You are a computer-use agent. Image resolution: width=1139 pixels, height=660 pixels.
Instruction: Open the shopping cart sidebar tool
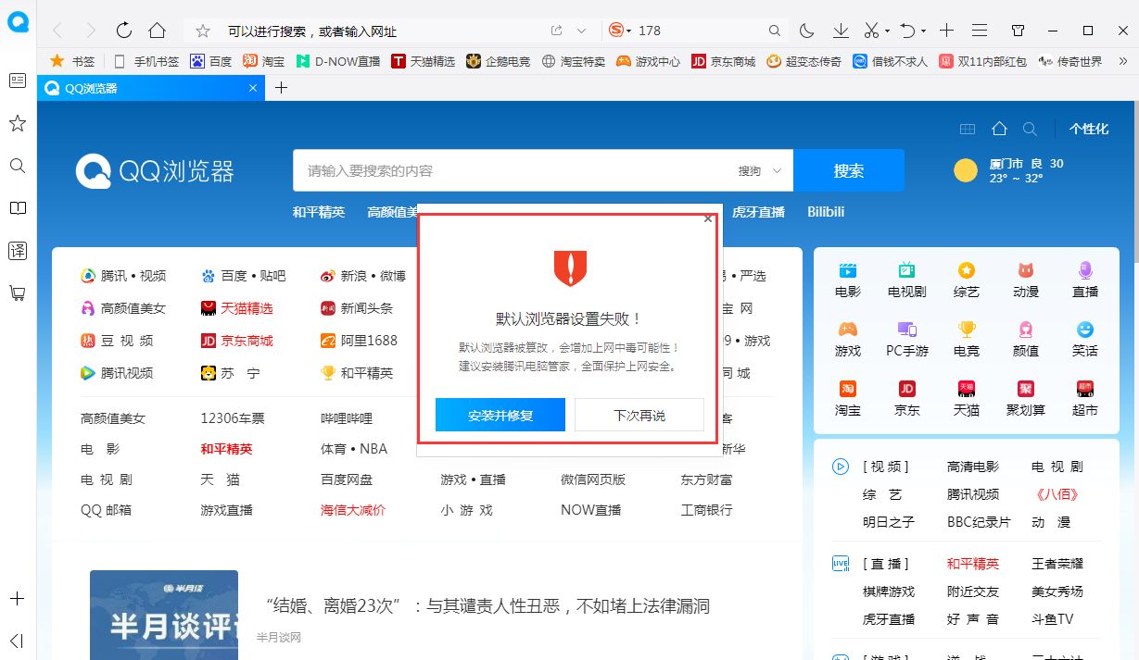pyautogui.click(x=17, y=293)
